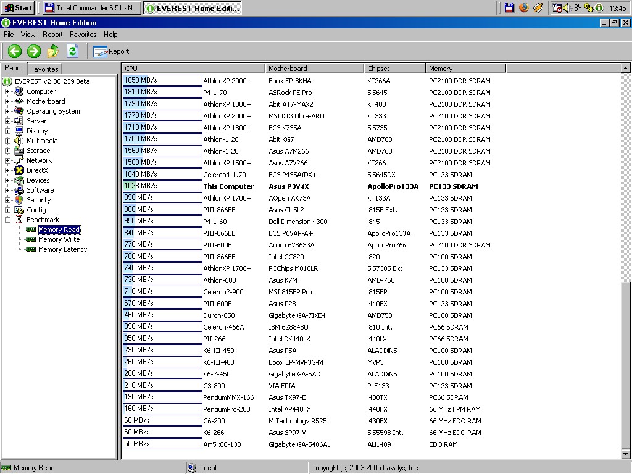The width and height of the screenshot is (632, 474).
Task: Click the Memory Latency chip icon
Action: click(31, 249)
